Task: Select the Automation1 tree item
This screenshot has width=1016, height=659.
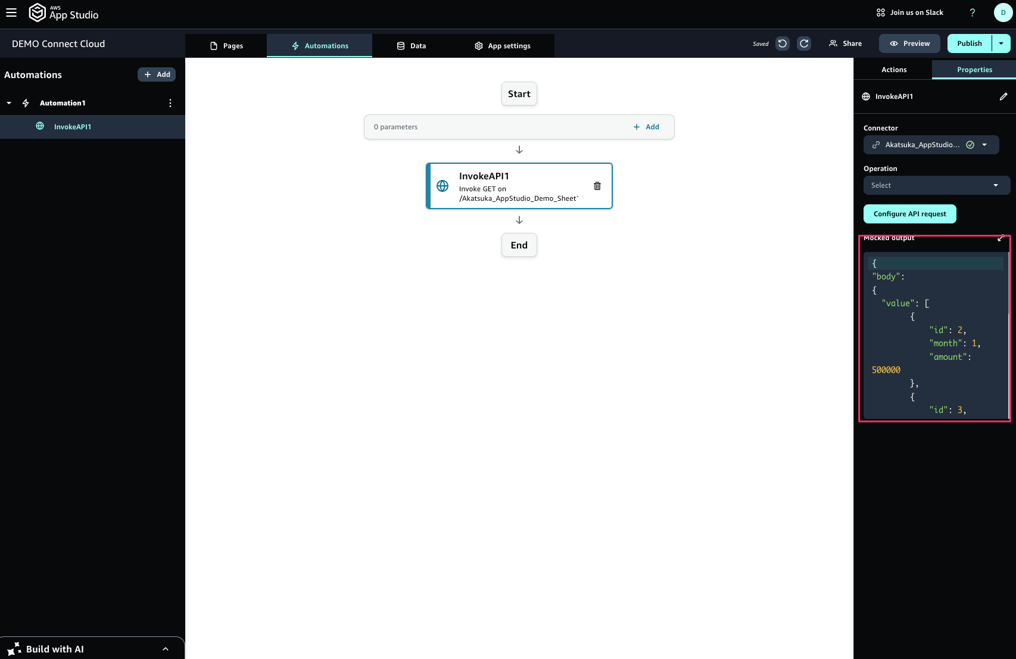Action: click(92, 103)
